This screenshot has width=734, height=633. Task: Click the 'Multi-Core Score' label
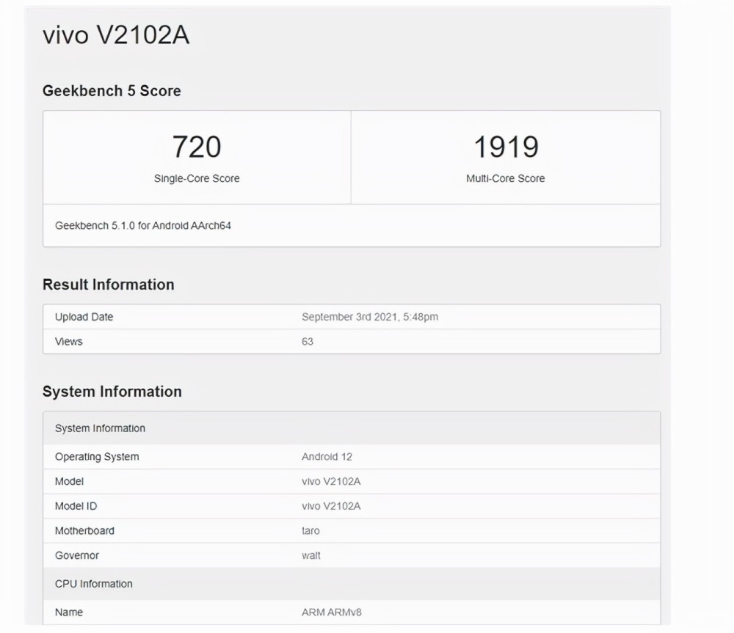pos(506,178)
